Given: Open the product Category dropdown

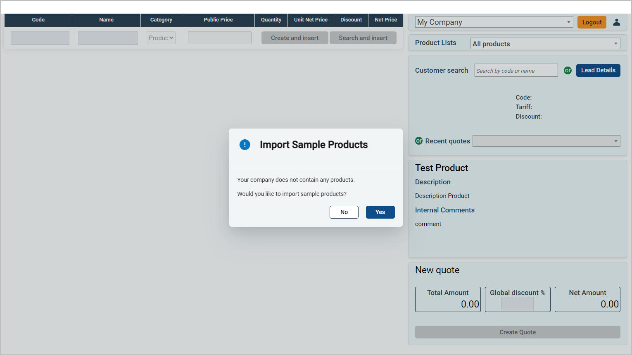Looking at the screenshot, I should point(161,38).
